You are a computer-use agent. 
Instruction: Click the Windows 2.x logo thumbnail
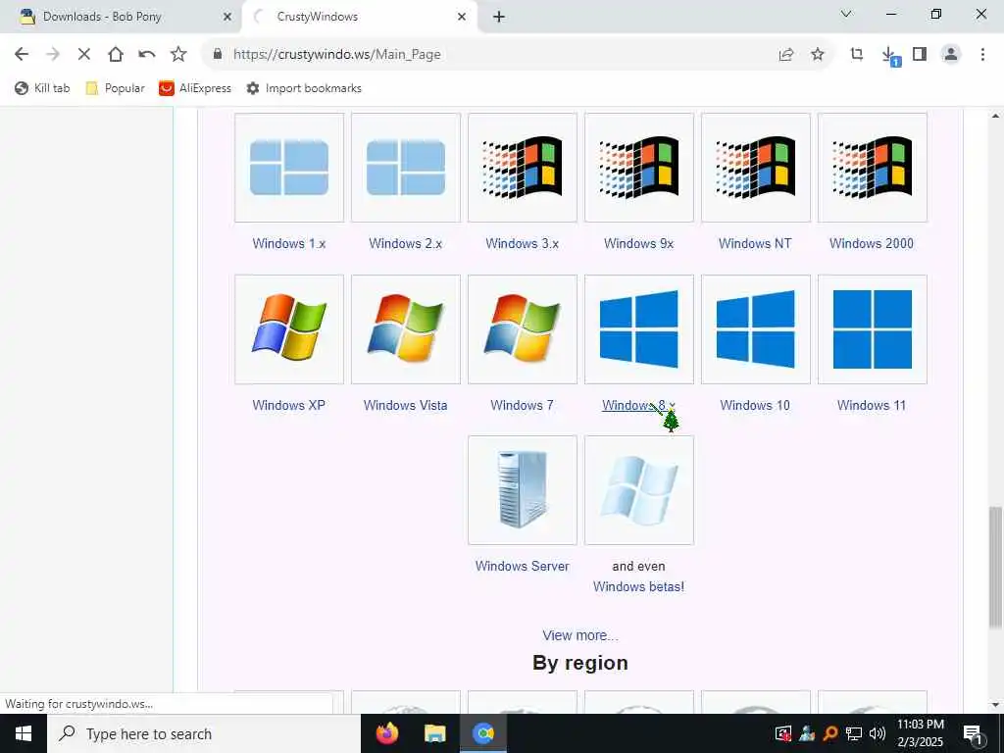(406, 168)
